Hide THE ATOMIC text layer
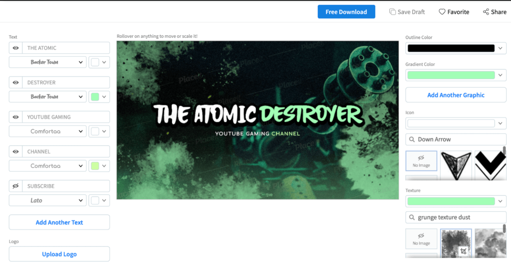The image size is (511, 262). 16,48
